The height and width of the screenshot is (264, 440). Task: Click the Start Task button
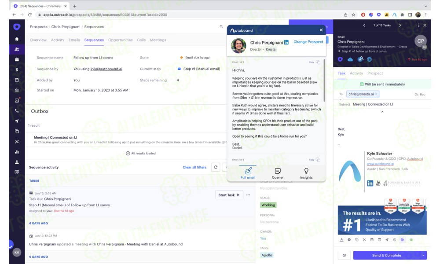[229, 195]
